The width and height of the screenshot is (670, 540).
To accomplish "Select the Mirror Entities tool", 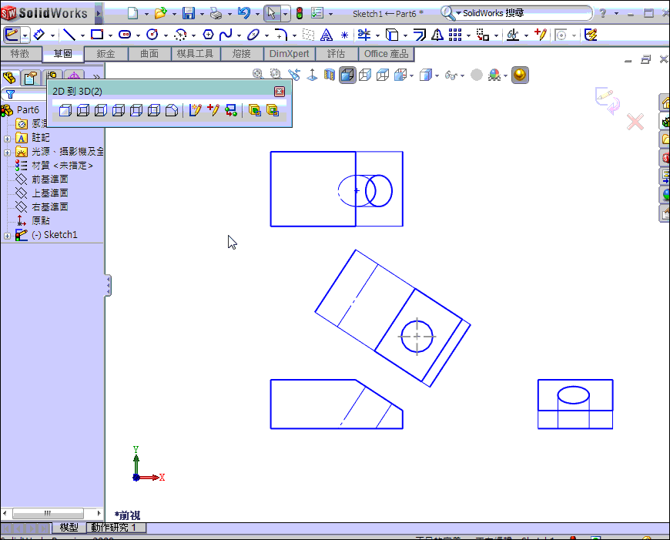I will 437,35.
